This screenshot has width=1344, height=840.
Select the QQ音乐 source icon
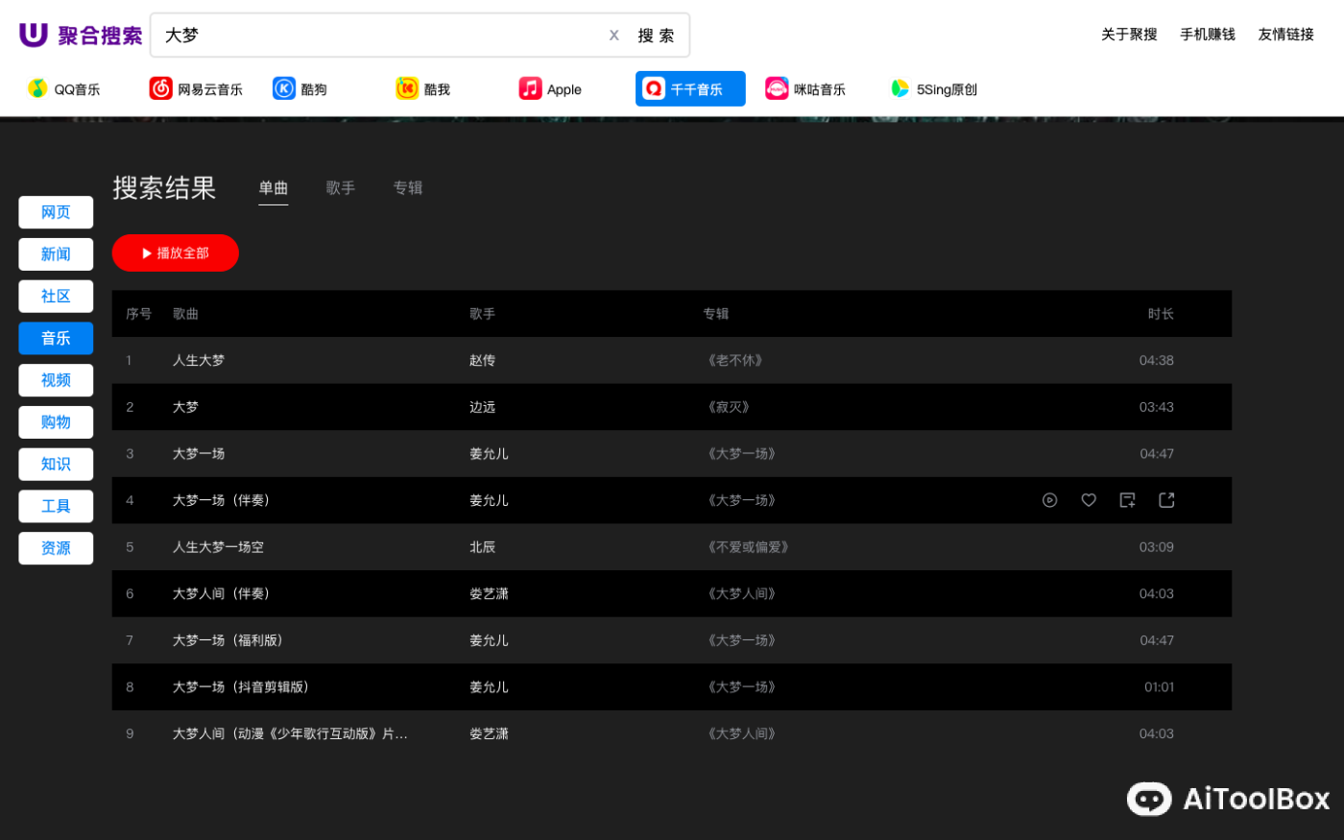tap(63, 88)
